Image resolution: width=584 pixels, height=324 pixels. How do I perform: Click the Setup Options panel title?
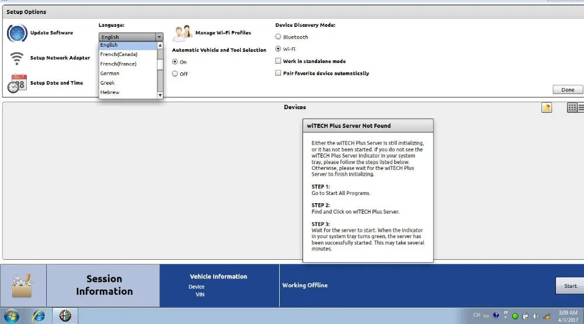pos(26,12)
